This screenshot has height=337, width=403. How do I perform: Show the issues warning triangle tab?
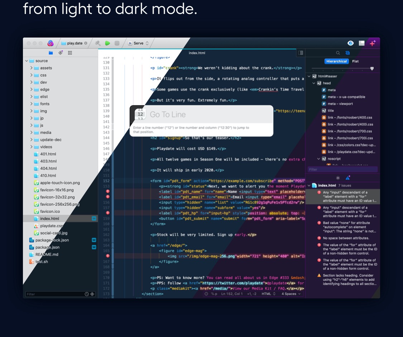coord(348,177)
